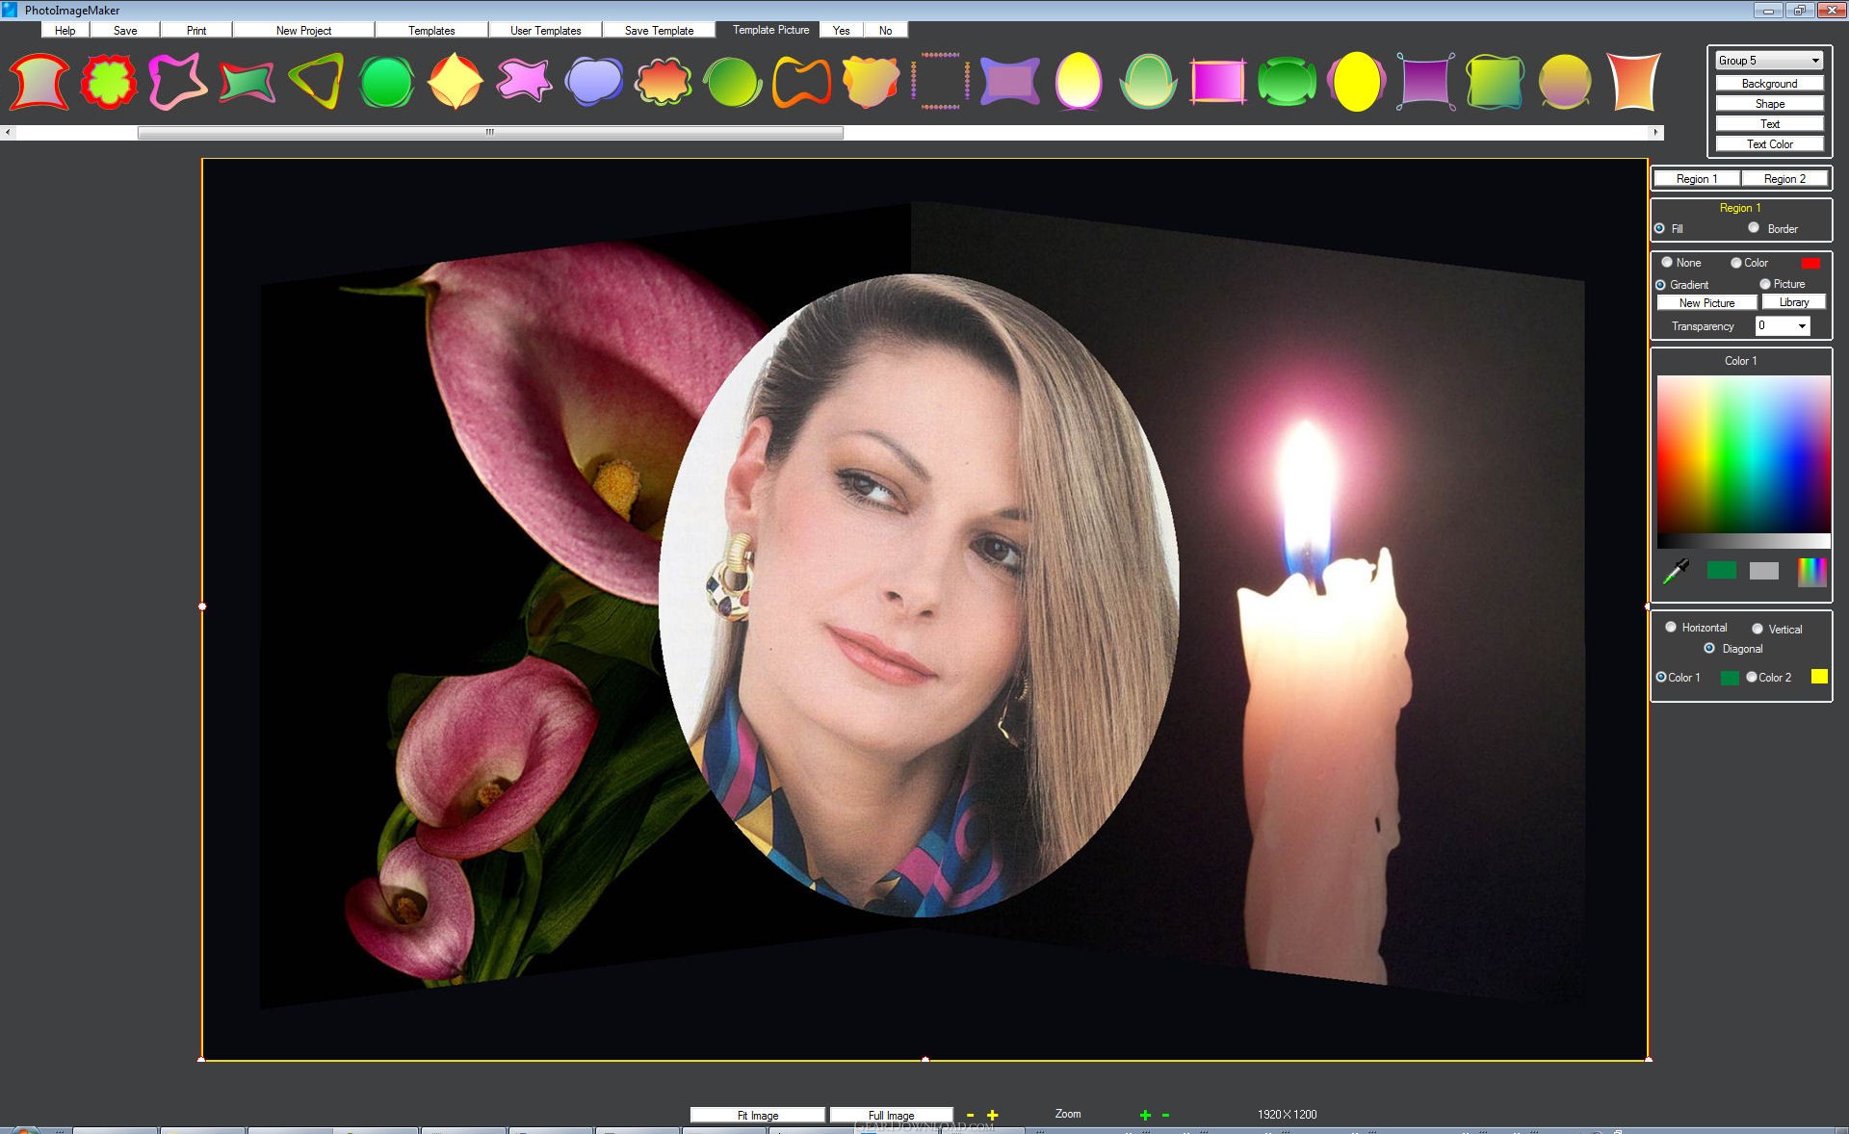
Task: Select the yellow-pink egg shape
Action: [1079, 81]
